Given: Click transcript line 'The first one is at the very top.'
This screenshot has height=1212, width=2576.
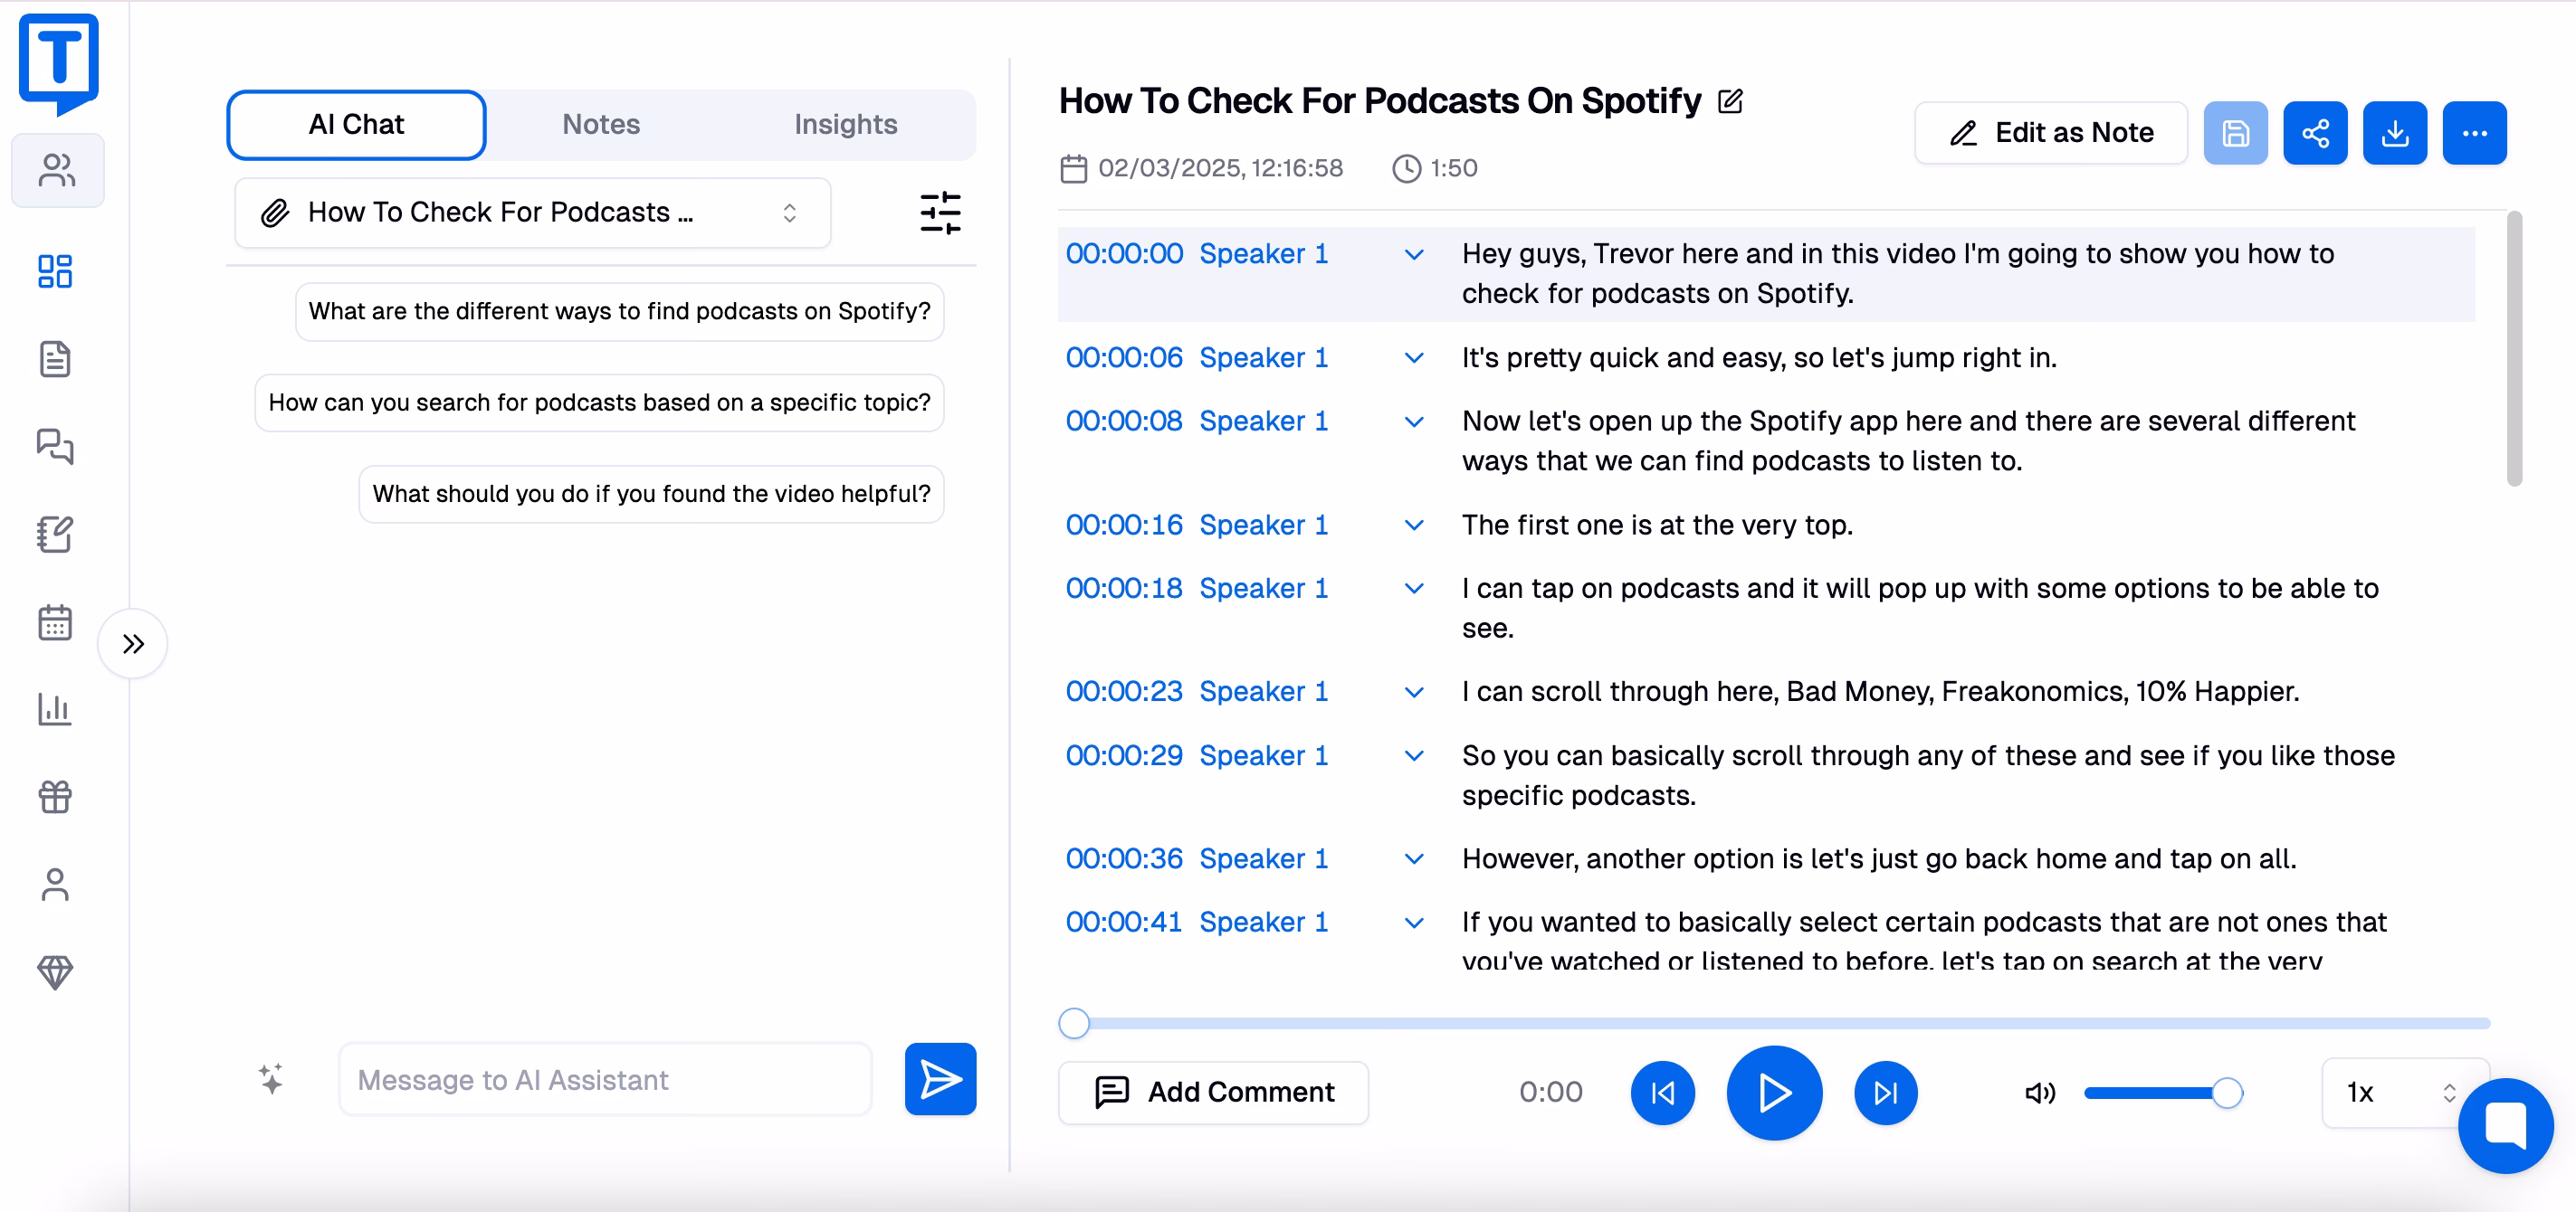Looking at the screenshot, I should click(1656, 526).
